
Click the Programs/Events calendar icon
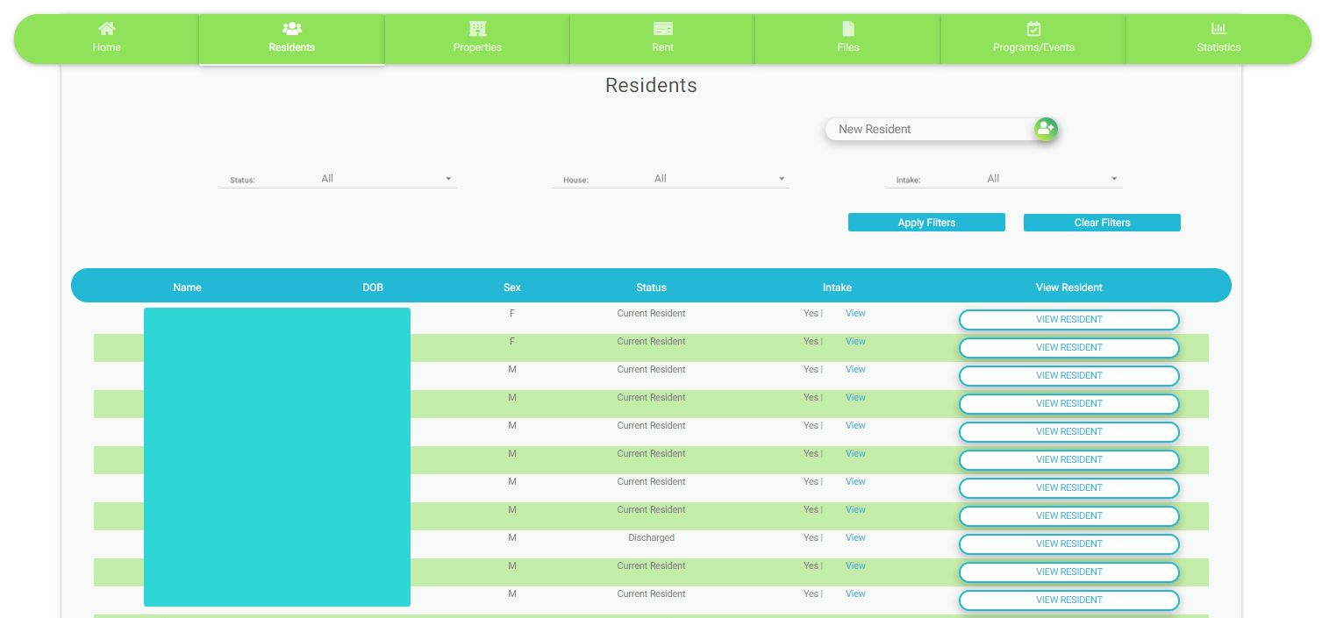(1033, 28)
